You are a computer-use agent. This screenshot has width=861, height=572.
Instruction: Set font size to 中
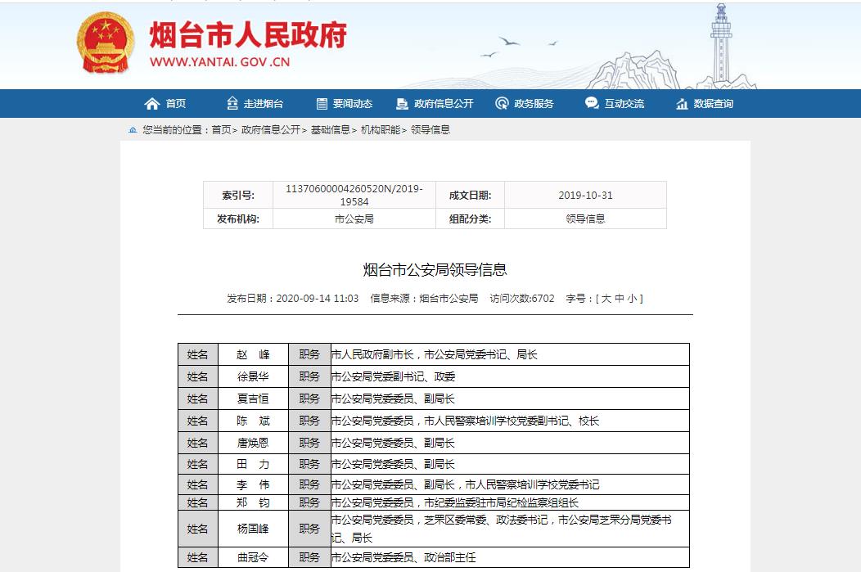(620, 299)
